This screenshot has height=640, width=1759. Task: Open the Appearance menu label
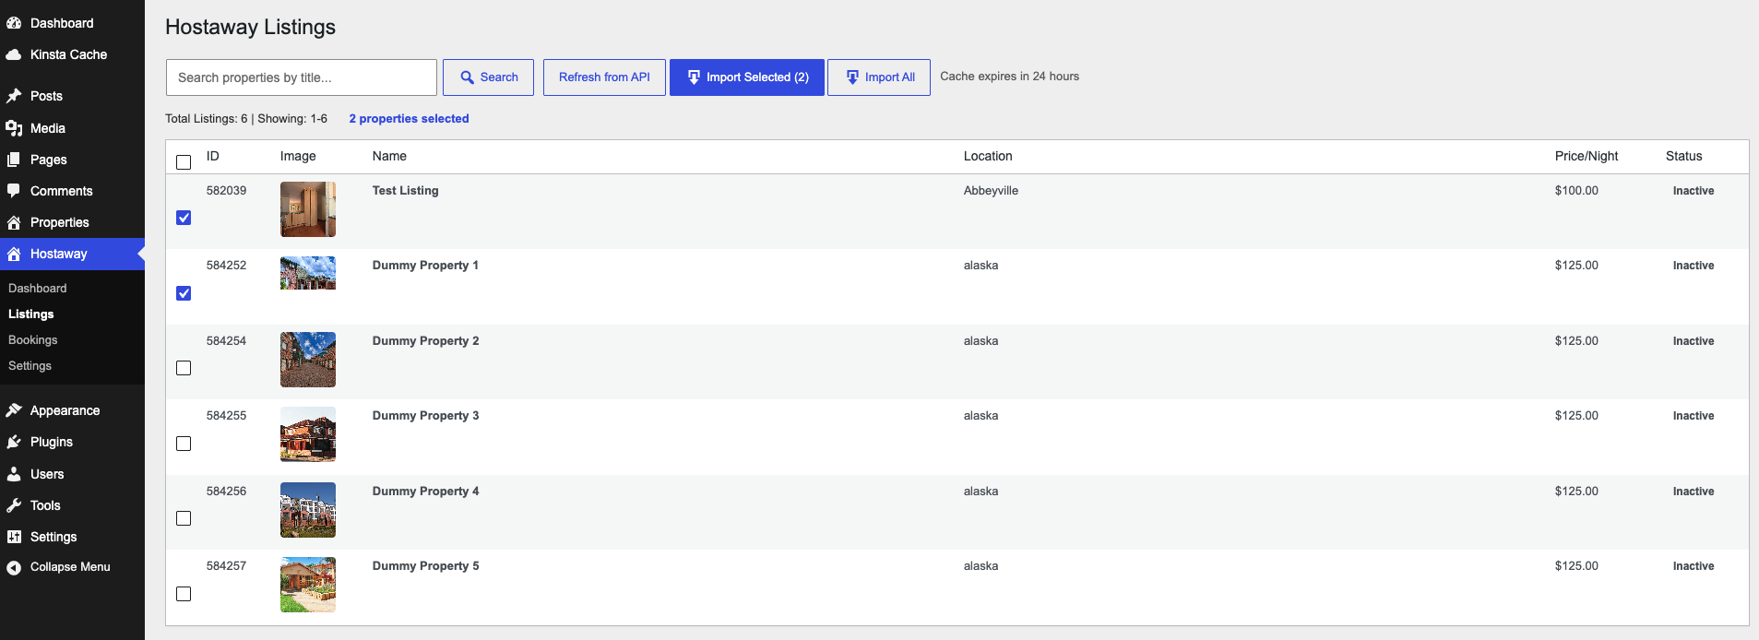pyautogui.click(x=65, y=410)
